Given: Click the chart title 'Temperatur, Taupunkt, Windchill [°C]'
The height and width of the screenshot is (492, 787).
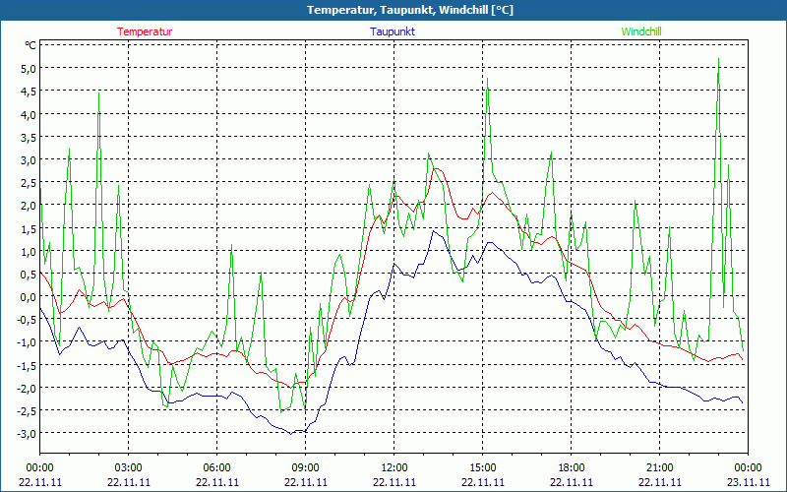Looking at the screenshot, I should tap(410, 10).
